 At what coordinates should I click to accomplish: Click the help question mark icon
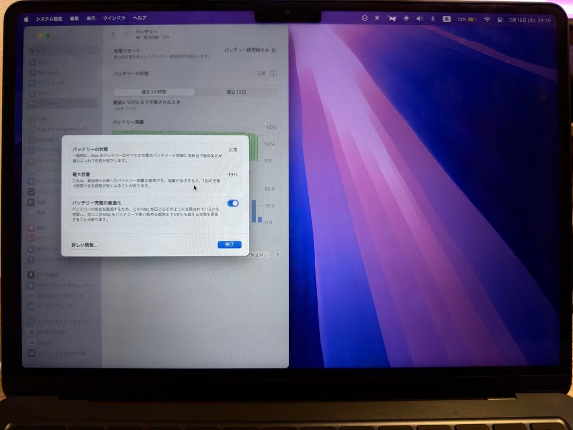[276, 254]
